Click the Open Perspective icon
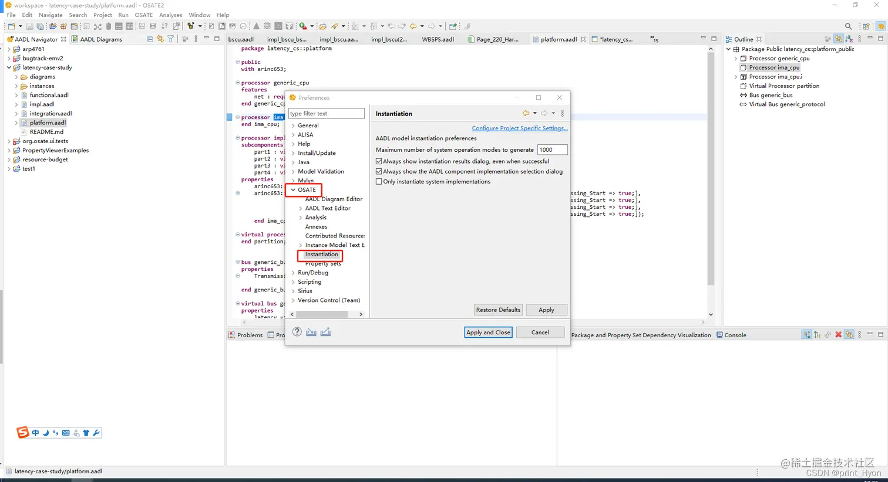The image size is (888, 482). click(866, 26)
